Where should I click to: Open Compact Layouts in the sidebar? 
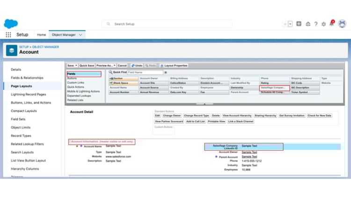pos(24,111)
